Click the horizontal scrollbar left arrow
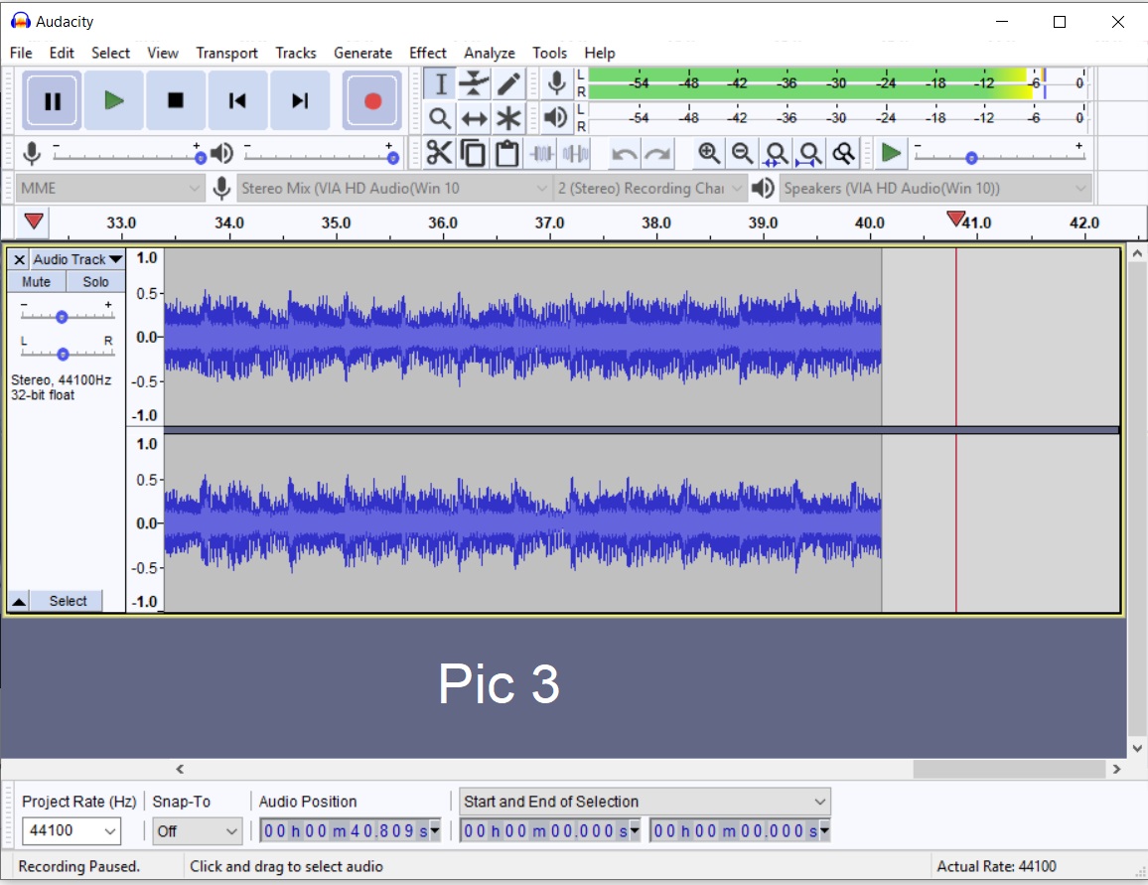Screen dimensions: 1148x885 click(x=180, y=769)
